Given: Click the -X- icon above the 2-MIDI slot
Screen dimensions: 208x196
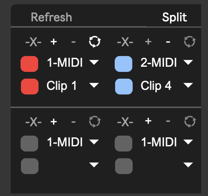Looking at the screenshot, I should click(125, 42).
